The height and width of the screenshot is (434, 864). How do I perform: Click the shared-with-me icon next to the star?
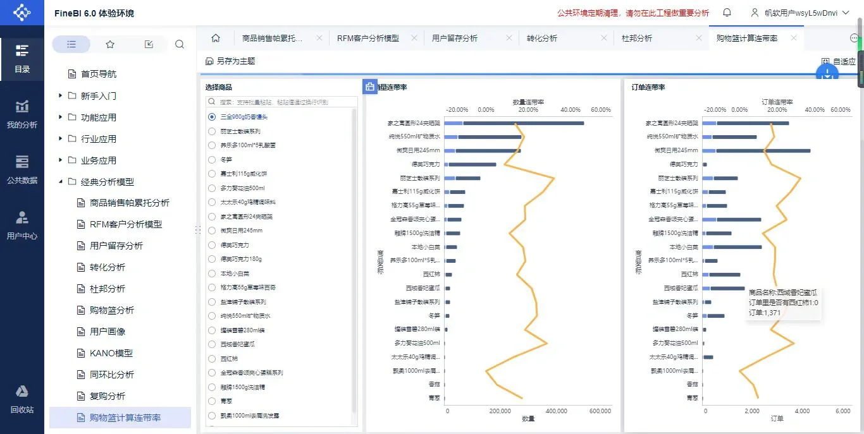click(x=148, y=44)
